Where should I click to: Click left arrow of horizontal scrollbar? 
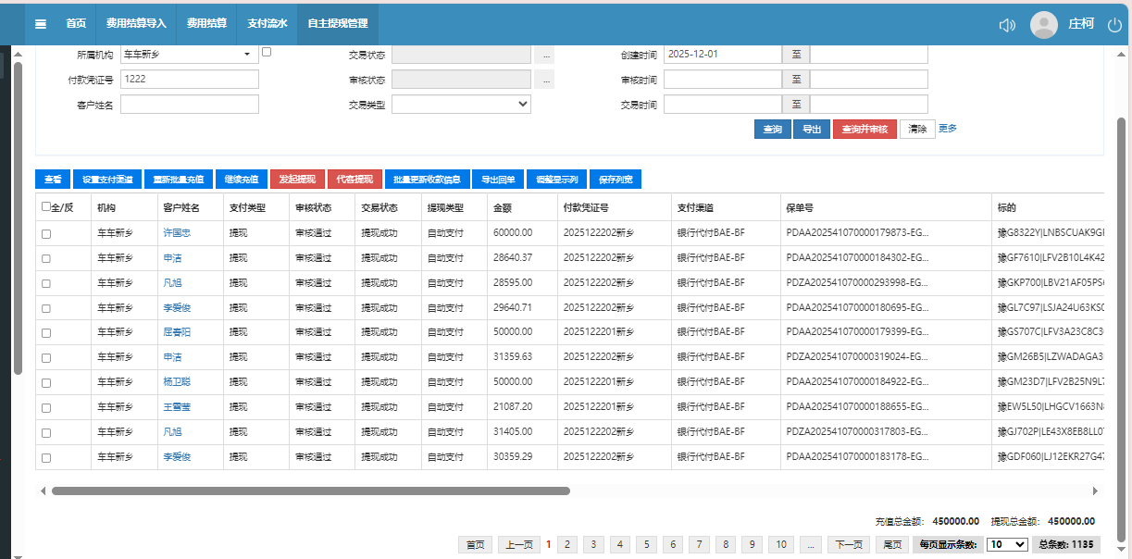click(43, 491)
